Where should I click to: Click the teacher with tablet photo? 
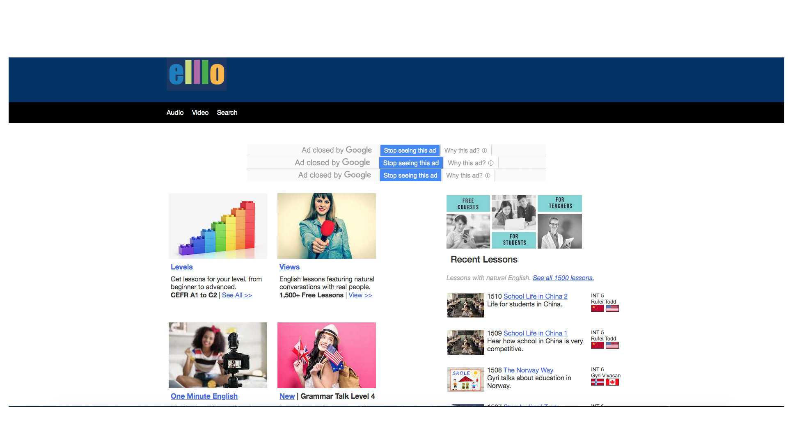coord(560,231)
